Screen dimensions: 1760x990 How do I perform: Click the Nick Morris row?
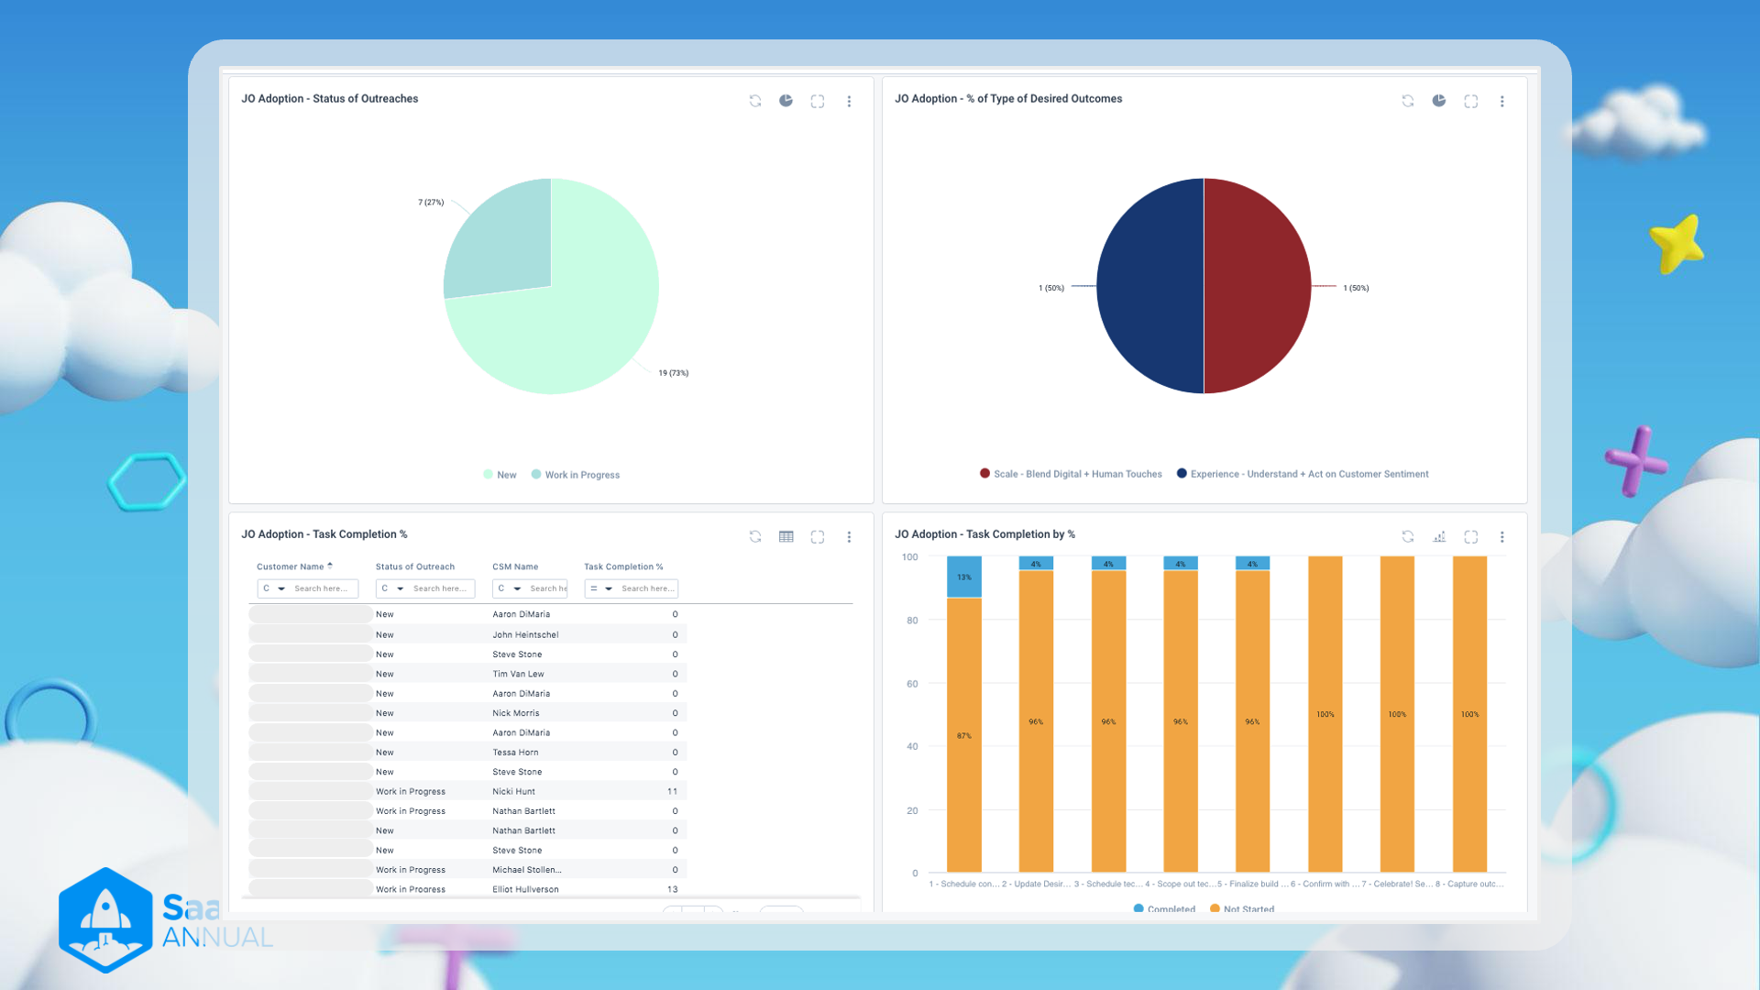click(x=467, y=713)
